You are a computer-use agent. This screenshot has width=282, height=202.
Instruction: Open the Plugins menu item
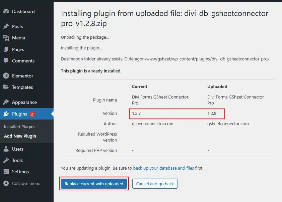19,114
